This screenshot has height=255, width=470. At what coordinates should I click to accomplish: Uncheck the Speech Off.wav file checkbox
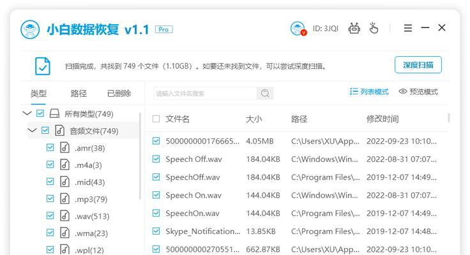(x=156, y=159)
